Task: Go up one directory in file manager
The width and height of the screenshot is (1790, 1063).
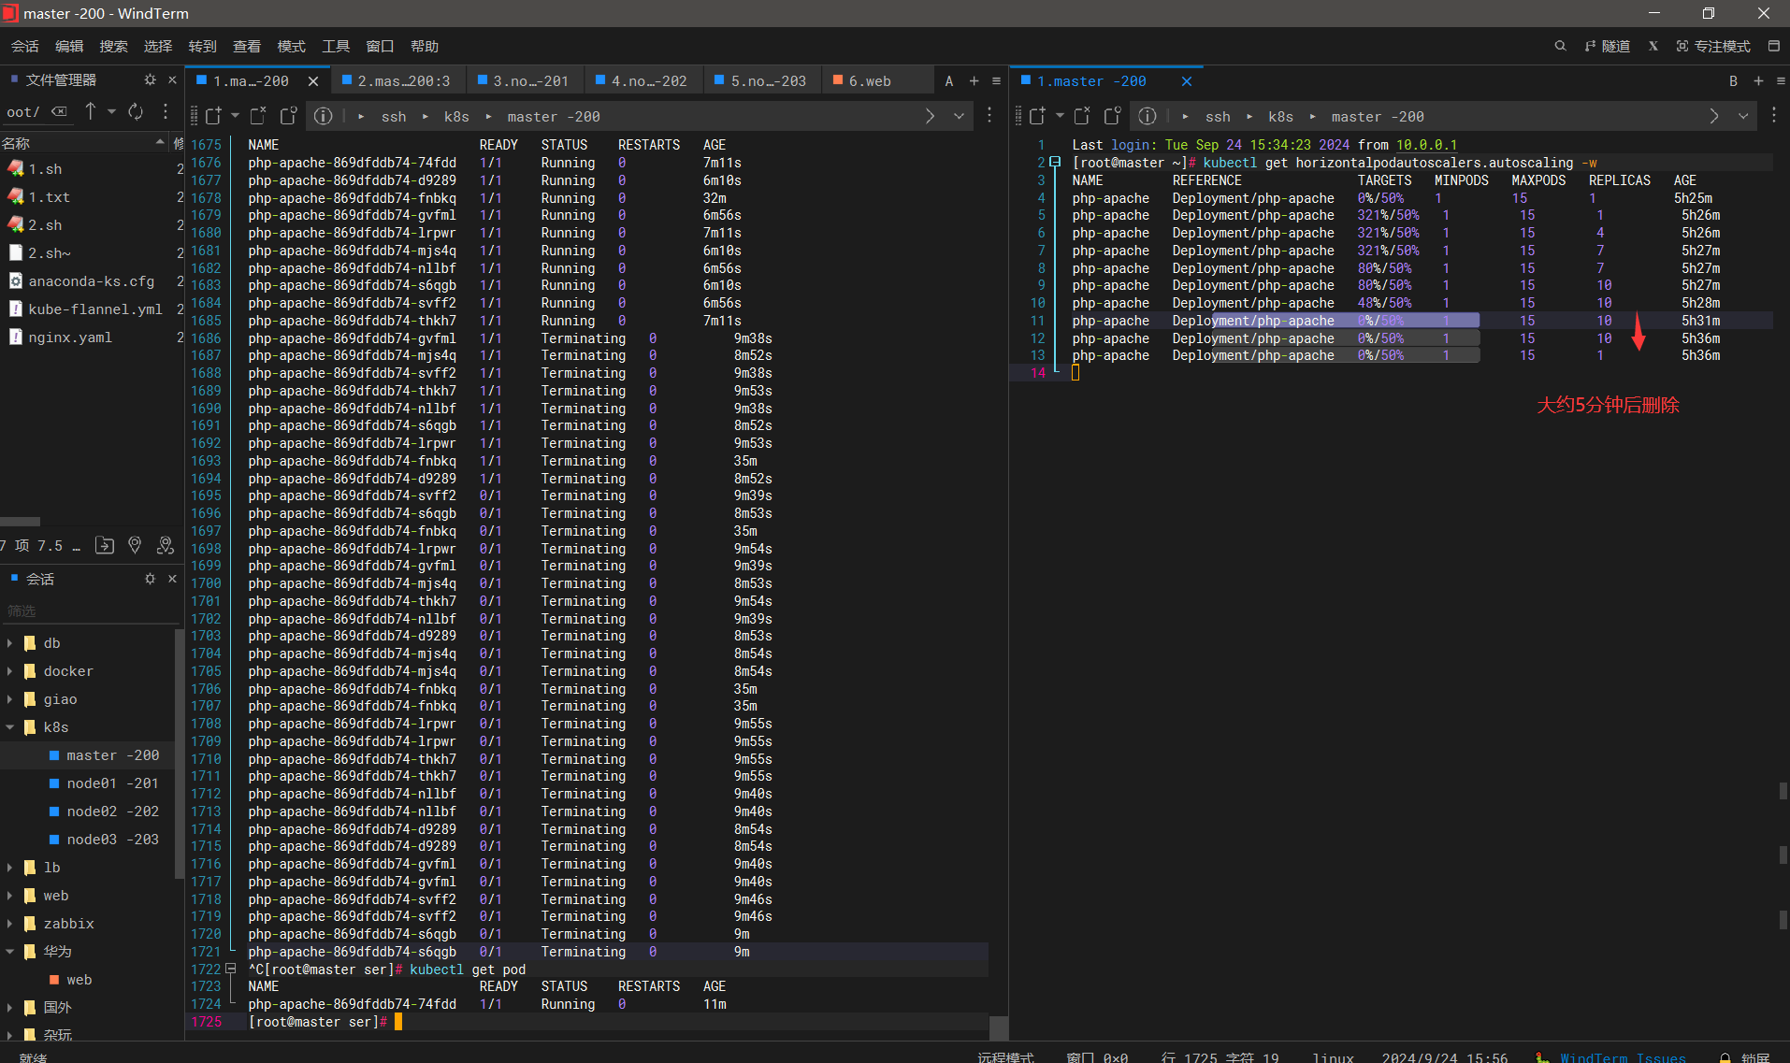Action: pyautogui.click(x=91, y=112)
